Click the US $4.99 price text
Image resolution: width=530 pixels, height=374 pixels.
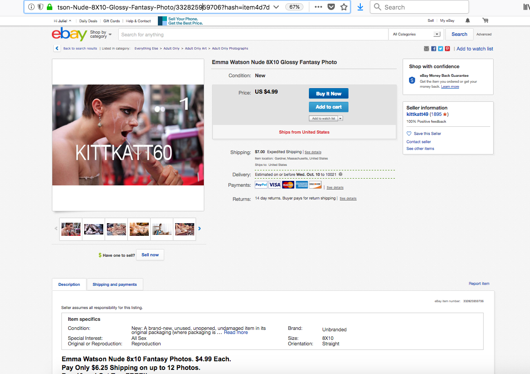(266, 92)
